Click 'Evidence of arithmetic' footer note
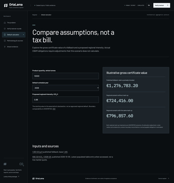The image size is (174, 183). (x=101, y=179)
